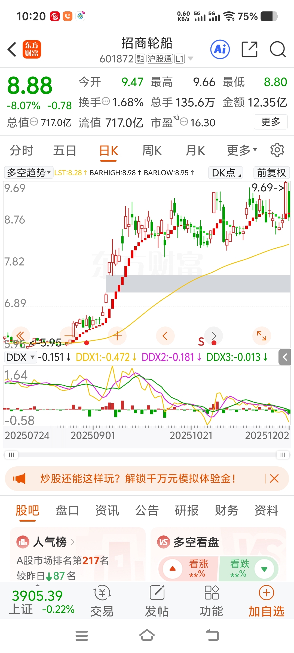Tap the turnover rate info icon
This screenshot has width=294, height=653.
click(106, 101)
